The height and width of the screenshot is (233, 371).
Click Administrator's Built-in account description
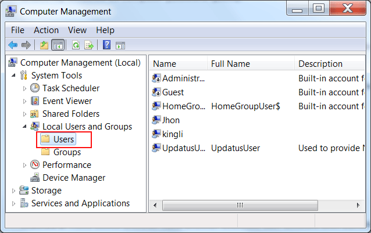pos(331,78)
